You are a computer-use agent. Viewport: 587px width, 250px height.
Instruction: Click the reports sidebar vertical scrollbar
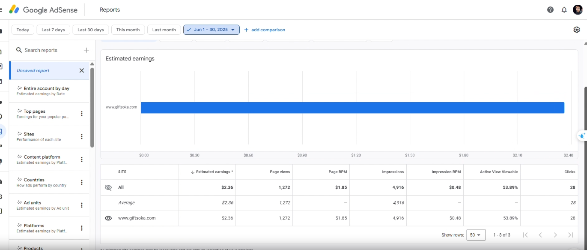point(92,107)
